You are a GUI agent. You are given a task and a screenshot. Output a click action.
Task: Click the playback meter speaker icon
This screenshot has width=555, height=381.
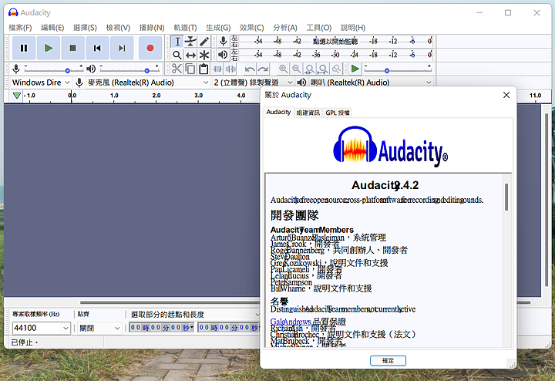click(223, 55)
